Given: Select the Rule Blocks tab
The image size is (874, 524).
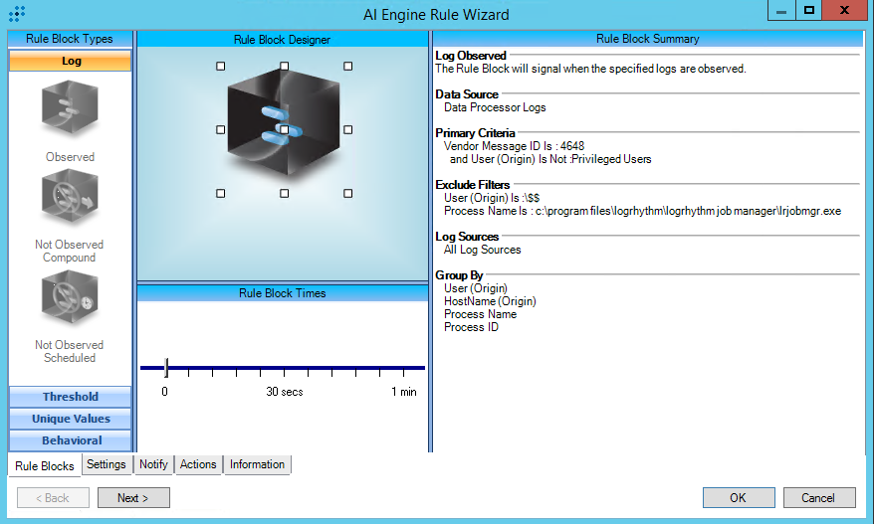Looking at the screenshot, I should pyautogui.click(x=45, y=465).
